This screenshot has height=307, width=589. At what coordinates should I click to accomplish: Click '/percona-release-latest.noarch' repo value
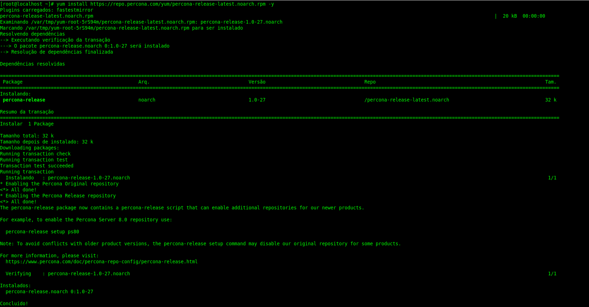pos(407,100)
